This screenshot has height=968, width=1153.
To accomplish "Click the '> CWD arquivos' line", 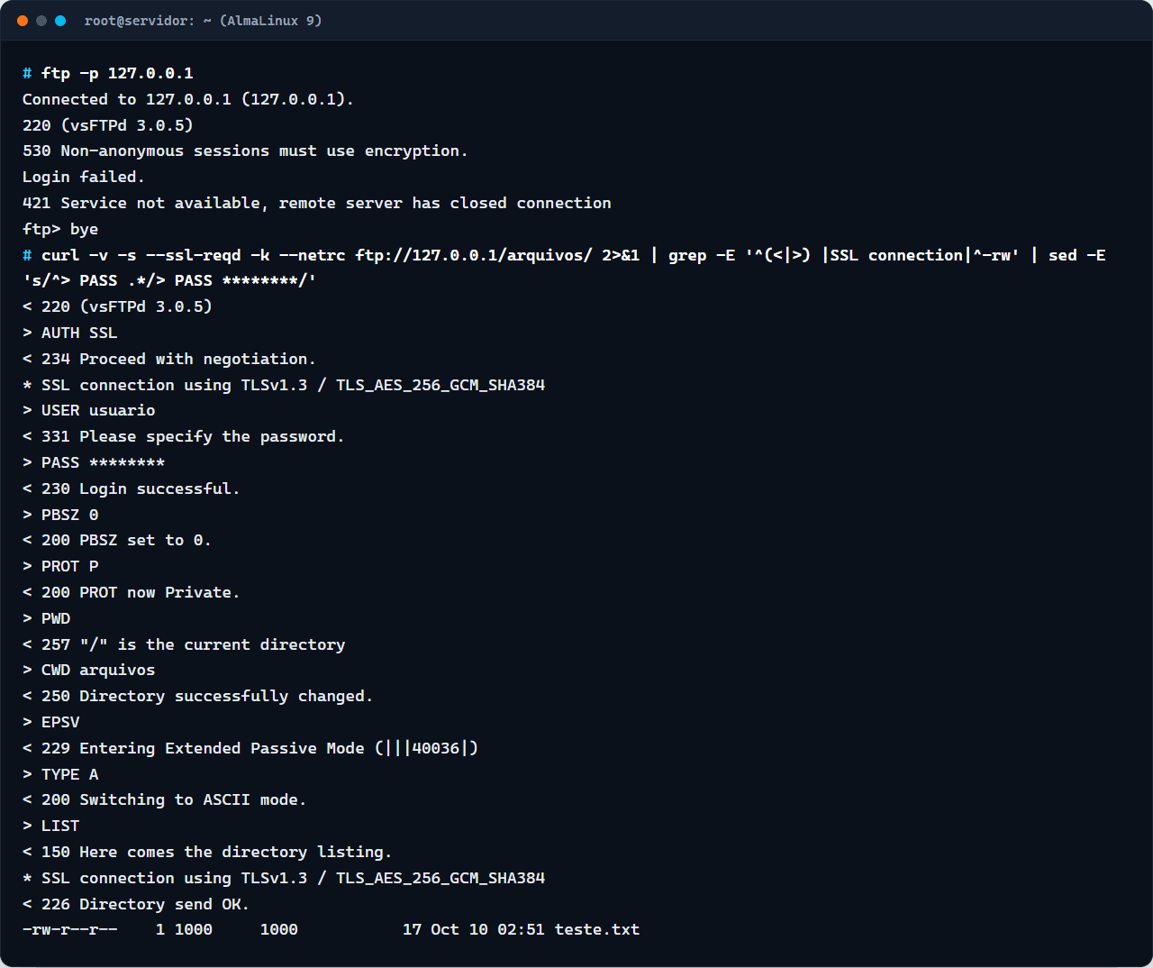I will (89, 670).
